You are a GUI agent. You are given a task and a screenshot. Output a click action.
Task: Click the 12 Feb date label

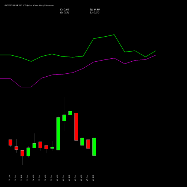[69, 178]
